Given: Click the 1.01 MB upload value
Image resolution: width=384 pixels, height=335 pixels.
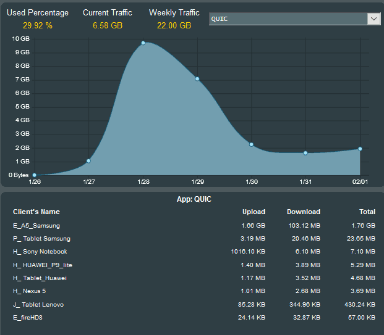Looking at the screenshot, I should click(x=253, y=291).
